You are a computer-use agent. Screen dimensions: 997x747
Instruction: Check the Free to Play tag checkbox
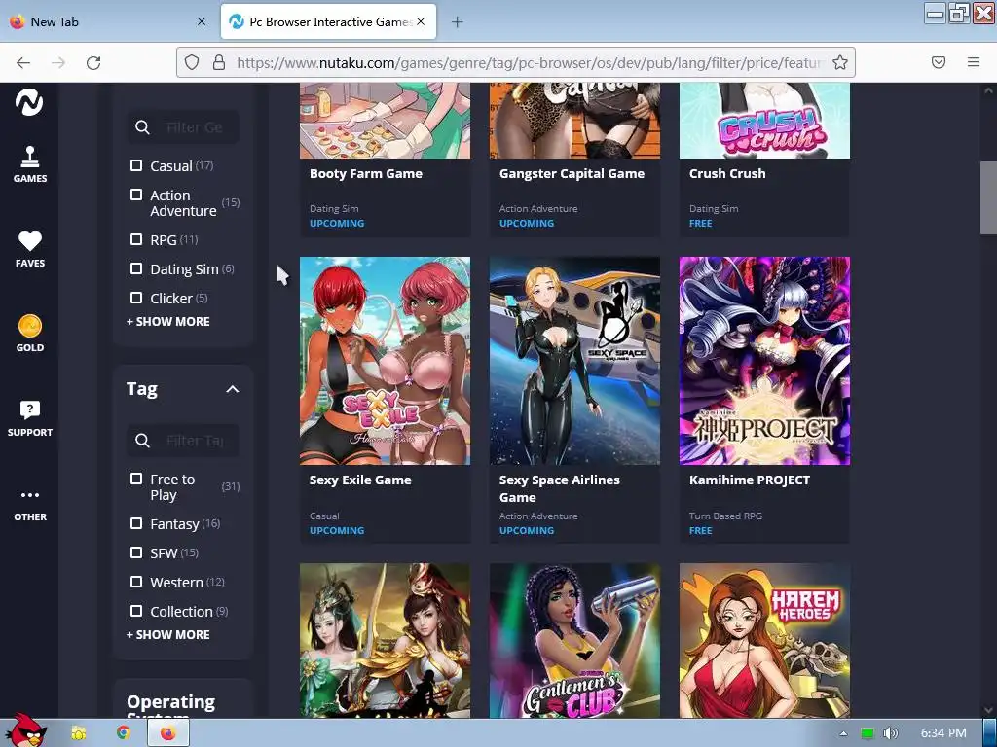click(x=136, y=479)
